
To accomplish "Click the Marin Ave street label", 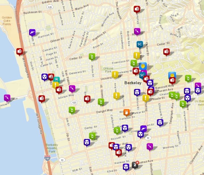I will click(x=82, y=7).
